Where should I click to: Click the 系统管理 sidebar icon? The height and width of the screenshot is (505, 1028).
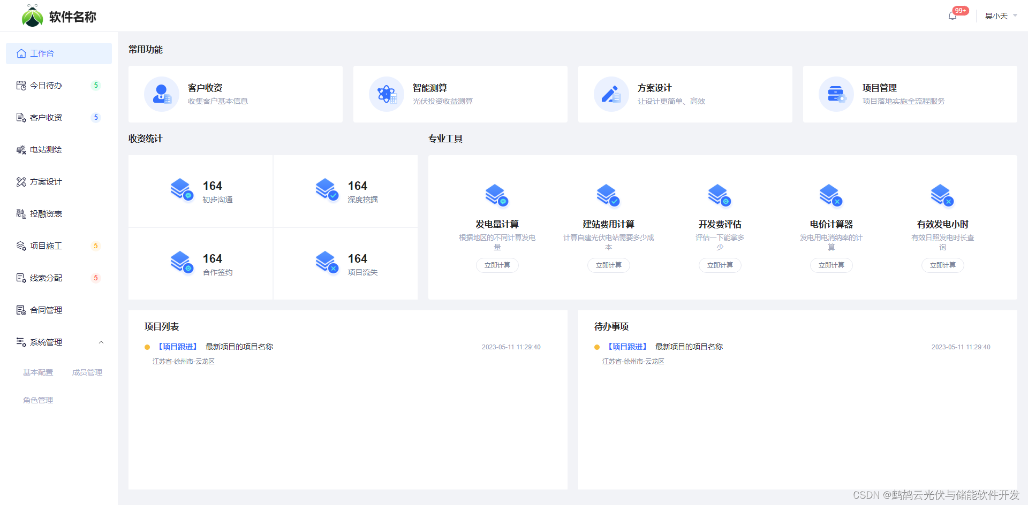(21, 342)
